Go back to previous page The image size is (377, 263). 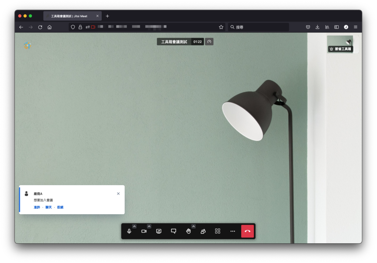point(21,27)
